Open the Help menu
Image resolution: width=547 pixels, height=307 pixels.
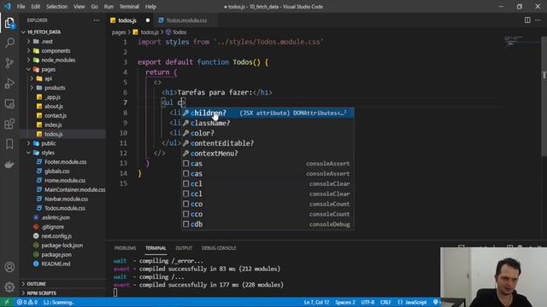pyautogui.click(x=150, y=7)
